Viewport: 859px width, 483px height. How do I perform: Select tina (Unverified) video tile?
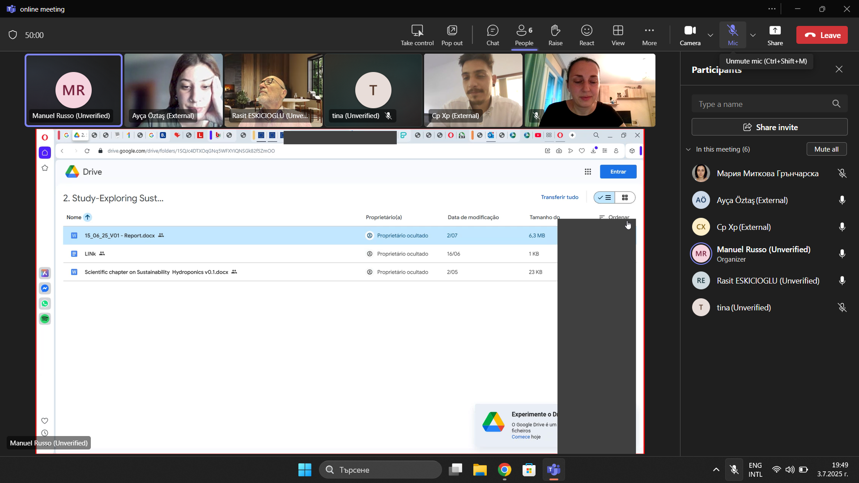tap(373, 90)
